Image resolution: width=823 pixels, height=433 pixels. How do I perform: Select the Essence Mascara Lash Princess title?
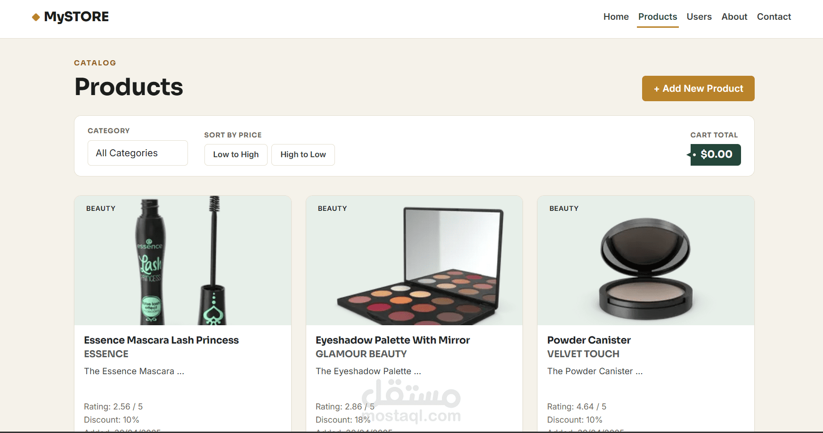point(161,340)
